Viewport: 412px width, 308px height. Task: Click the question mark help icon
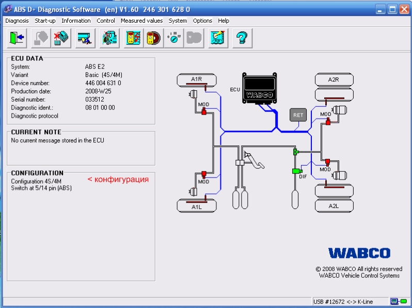point(242,38)
